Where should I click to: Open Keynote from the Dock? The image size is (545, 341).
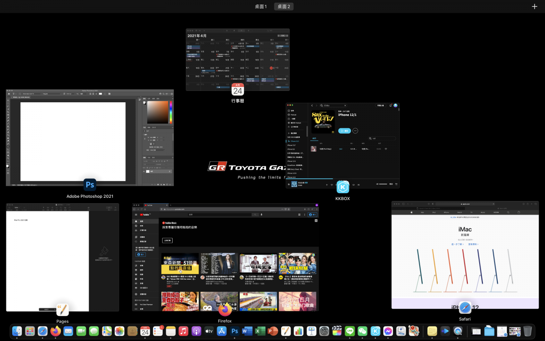[311, 331]
